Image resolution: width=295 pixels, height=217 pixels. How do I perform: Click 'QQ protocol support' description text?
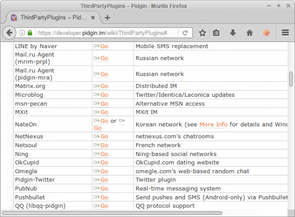165,206
